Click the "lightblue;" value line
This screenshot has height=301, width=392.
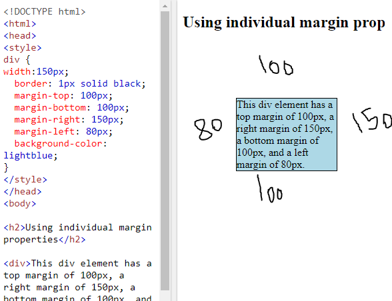[x=31, y=156]
